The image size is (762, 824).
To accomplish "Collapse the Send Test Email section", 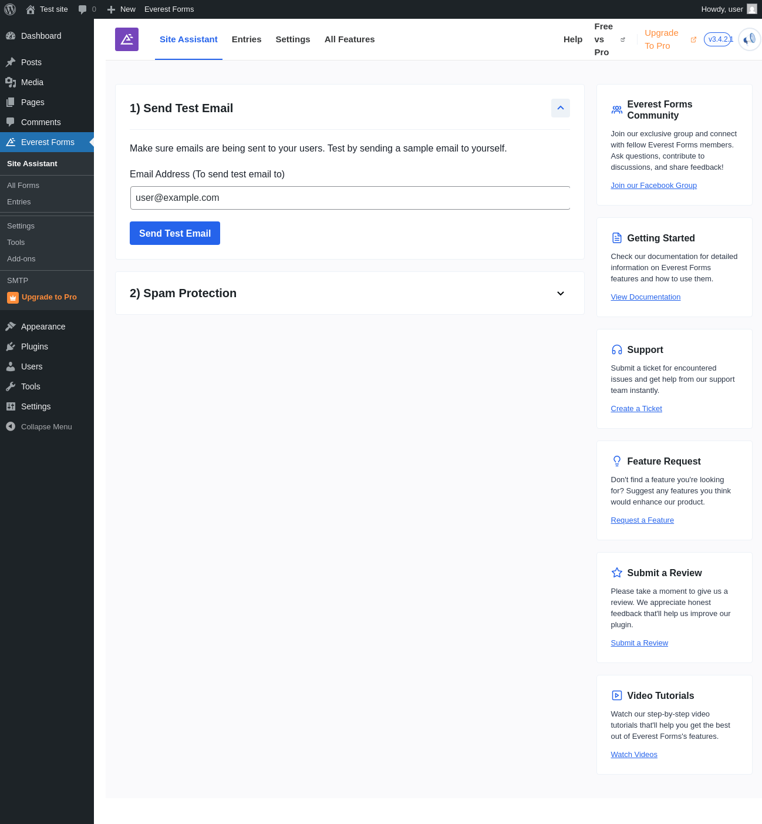I will tap(561, 108).
